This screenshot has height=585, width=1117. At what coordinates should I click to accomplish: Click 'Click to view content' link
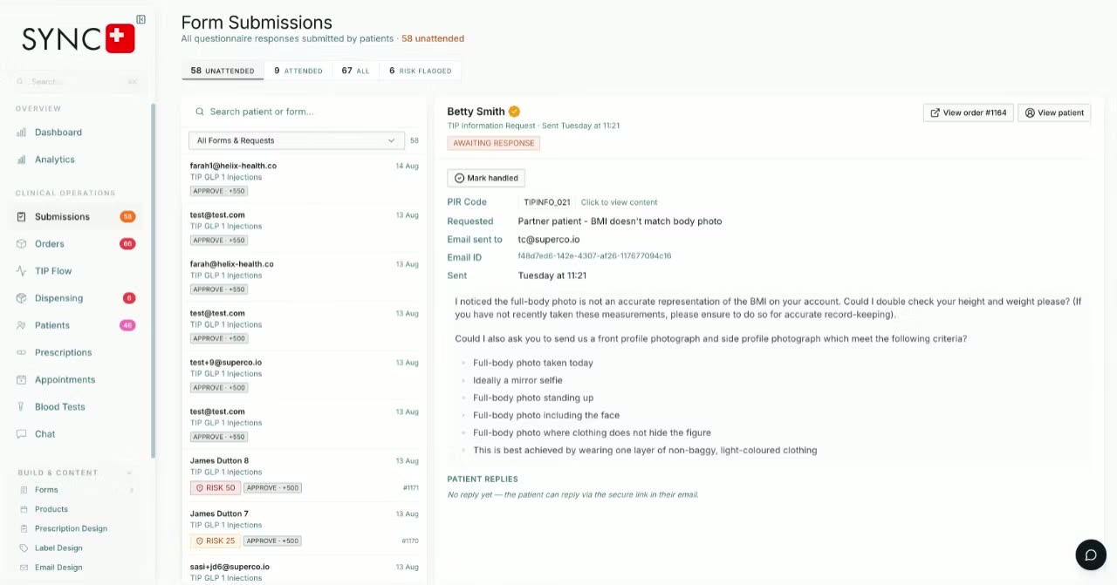[619, 202]
